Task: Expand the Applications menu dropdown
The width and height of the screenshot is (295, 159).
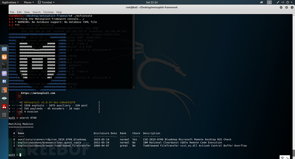Action: click(10, 2)
